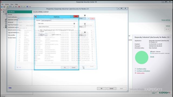
Task: Click the Forward arrow toolbar icon
Action: click(4, 7)
